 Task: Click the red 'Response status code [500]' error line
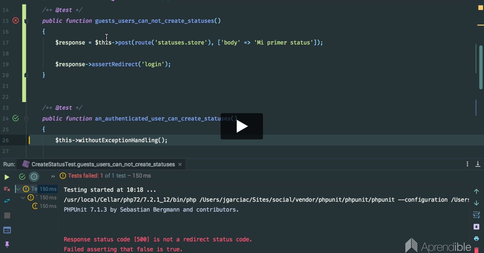158,239
